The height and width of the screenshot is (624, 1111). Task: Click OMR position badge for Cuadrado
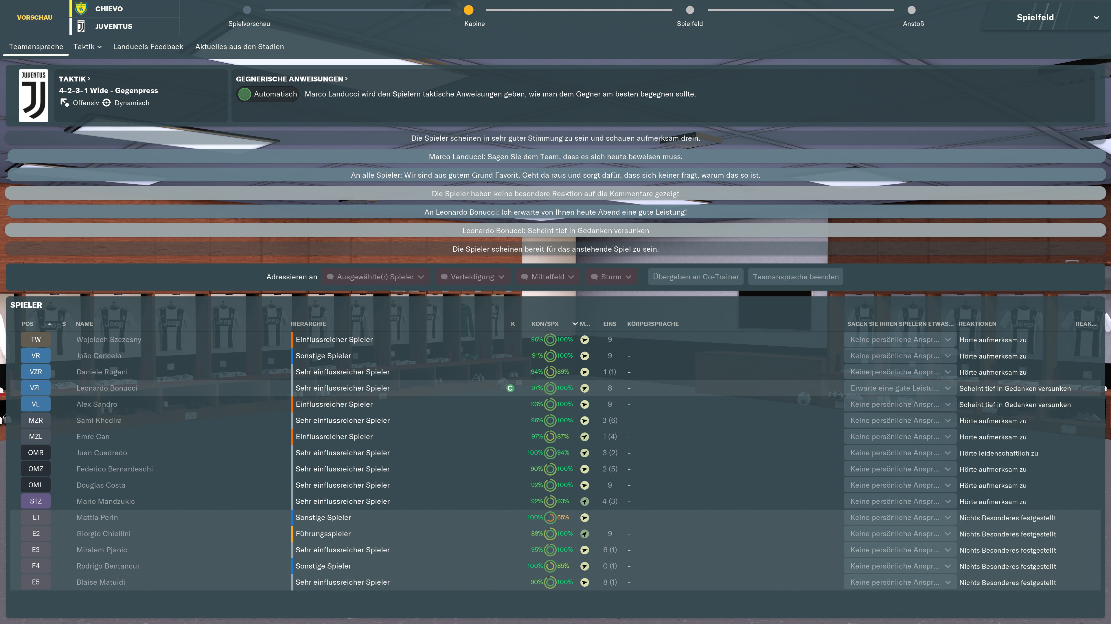tap(36, 453)
